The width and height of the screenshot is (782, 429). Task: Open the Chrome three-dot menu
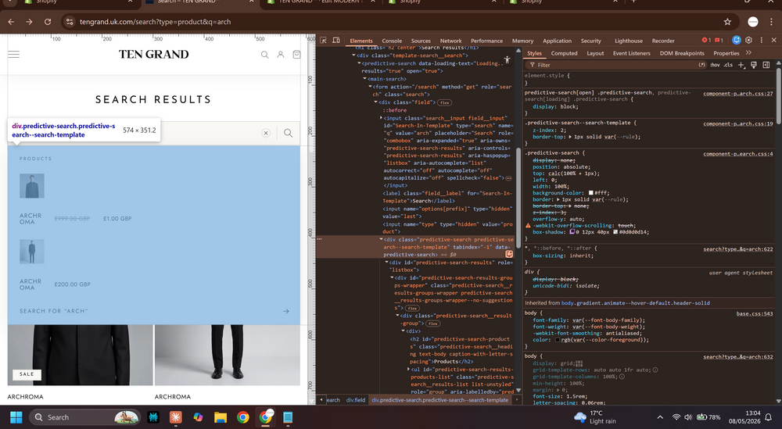pyautogui.click(x=772, y=22)
